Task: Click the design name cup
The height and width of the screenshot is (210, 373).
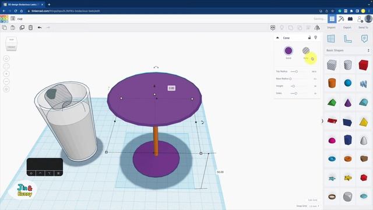Action: tap(20, 19)
